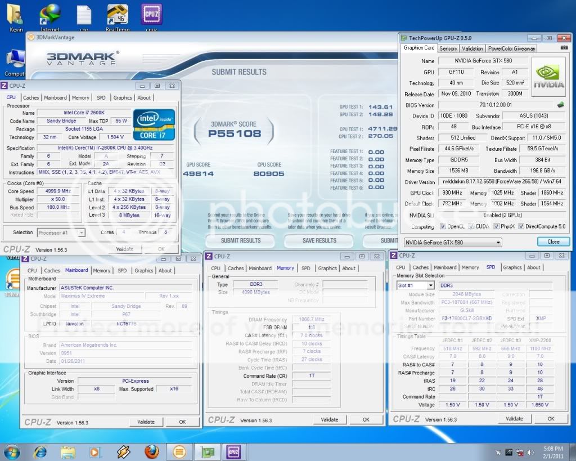Click the NVIDIA logo in GPU-Z
Viewport: 576px width, 461px height.
pos(549,77)
